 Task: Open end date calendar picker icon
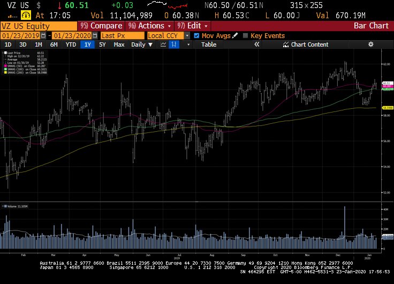pos(95,35)
